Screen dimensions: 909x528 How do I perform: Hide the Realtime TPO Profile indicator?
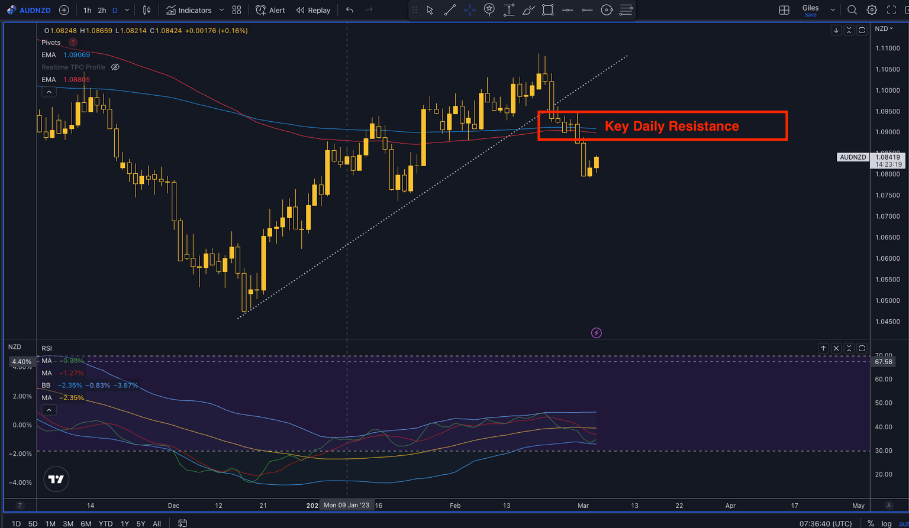click(x=115, y=67)
